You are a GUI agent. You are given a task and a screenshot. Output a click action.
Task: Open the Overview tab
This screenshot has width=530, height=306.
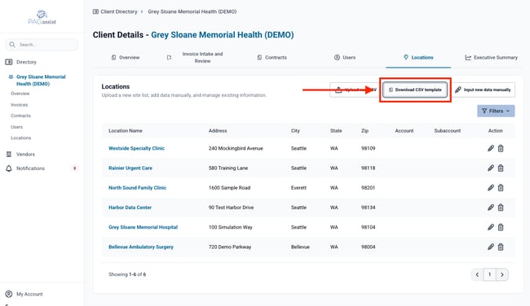point(126,57)
